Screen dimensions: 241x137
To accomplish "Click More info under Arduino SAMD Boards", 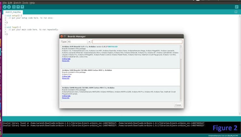I will pos(66,98).
